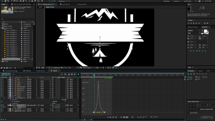
Task: Select the Hand tool
Action: coord(5,1)
